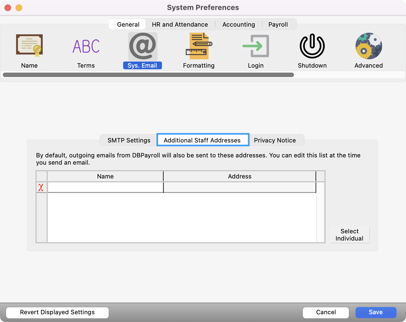Image resolution: width=406 pixels, height=322 pixels.
Task: Select the Additional Staff Addresses tab
Action: [202, 140]
